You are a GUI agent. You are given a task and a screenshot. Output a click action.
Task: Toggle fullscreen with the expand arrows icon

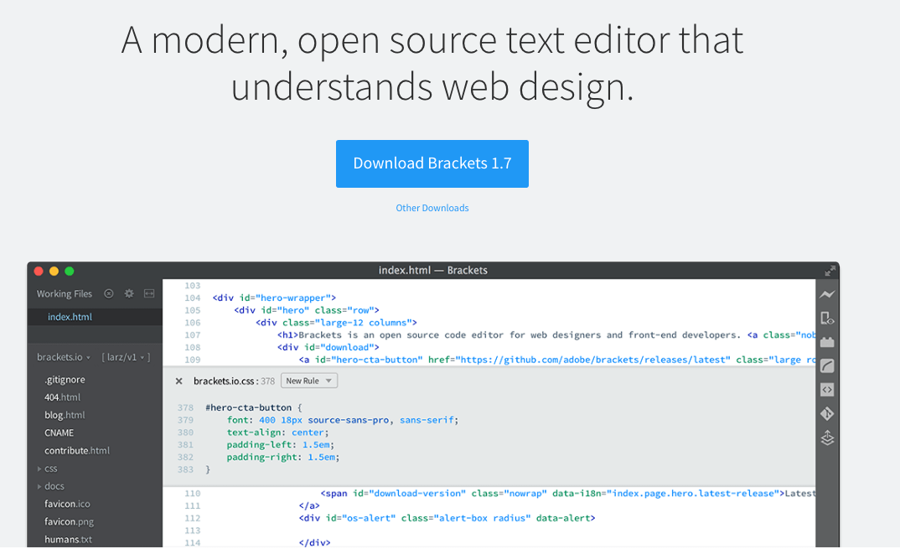(830, 271)
